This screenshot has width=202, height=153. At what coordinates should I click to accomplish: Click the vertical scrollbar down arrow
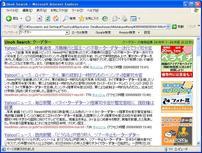[x=198, y=143]
